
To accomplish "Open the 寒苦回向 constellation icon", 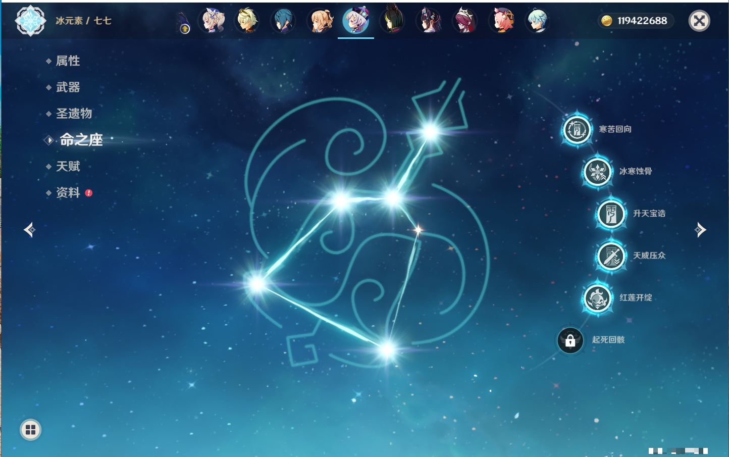I will (577, 130).
